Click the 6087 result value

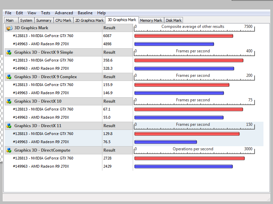click(x=107, y=36)
